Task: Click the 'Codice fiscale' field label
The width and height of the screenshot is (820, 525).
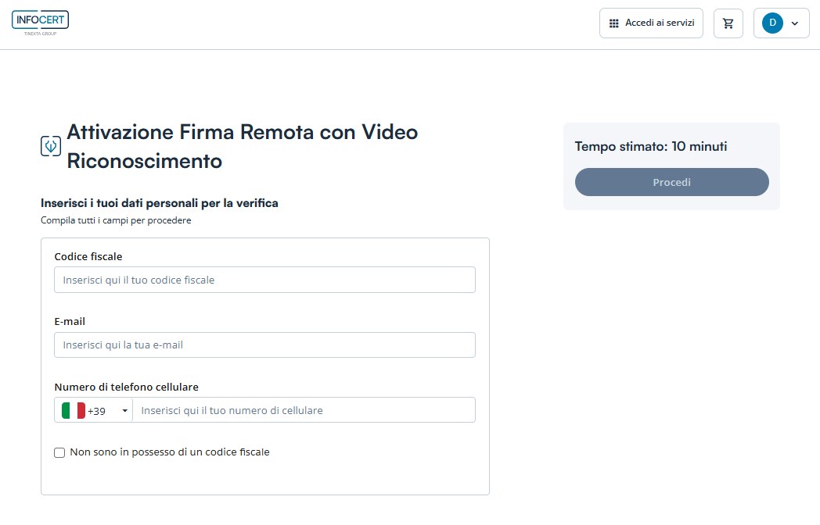Action: [x=88, y=256]
